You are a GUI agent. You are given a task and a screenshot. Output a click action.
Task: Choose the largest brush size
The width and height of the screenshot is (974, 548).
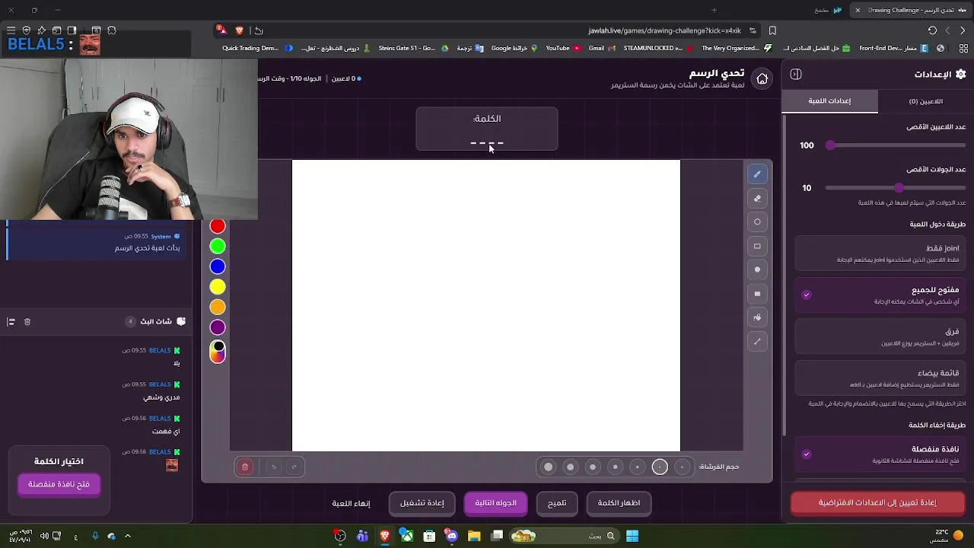click(x=549, y=467)
